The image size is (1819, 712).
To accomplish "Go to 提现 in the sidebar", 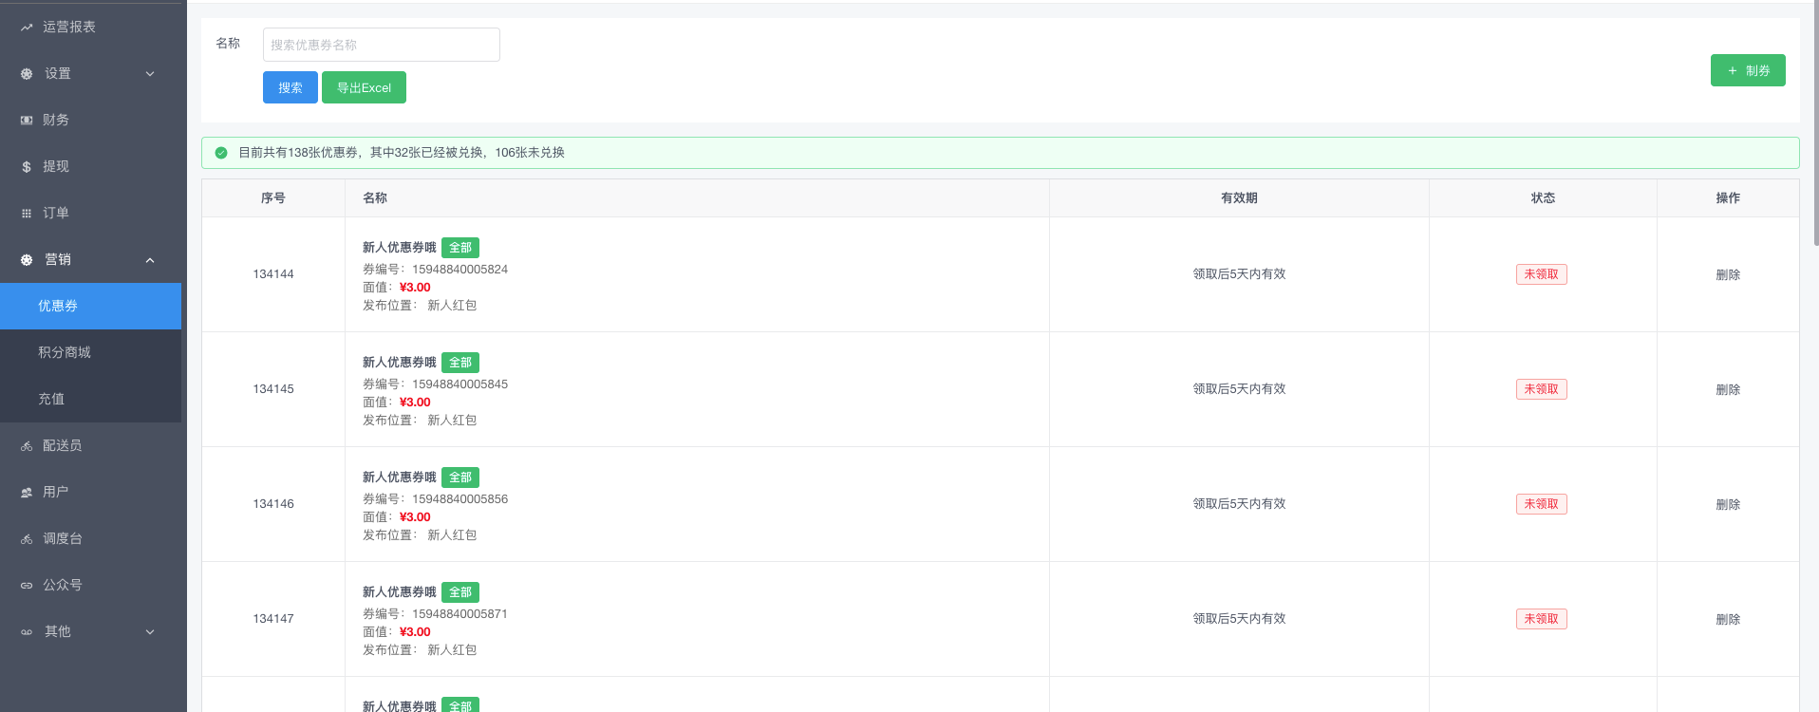I will tap(90, 167).
